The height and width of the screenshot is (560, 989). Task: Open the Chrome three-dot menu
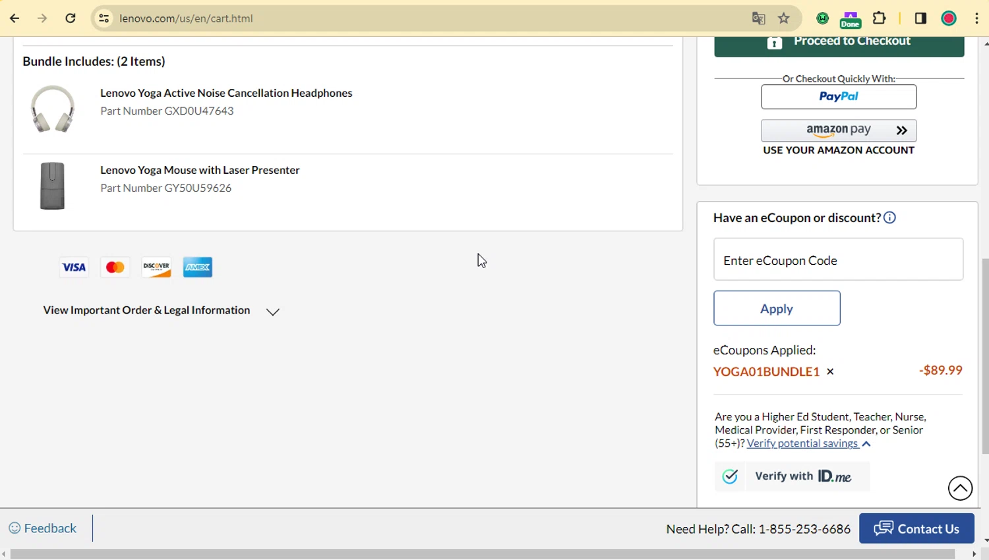click(976, 18)
